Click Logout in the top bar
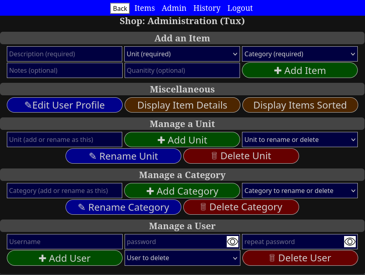Viewport: 365px width, 275px height. pos(240,8)
